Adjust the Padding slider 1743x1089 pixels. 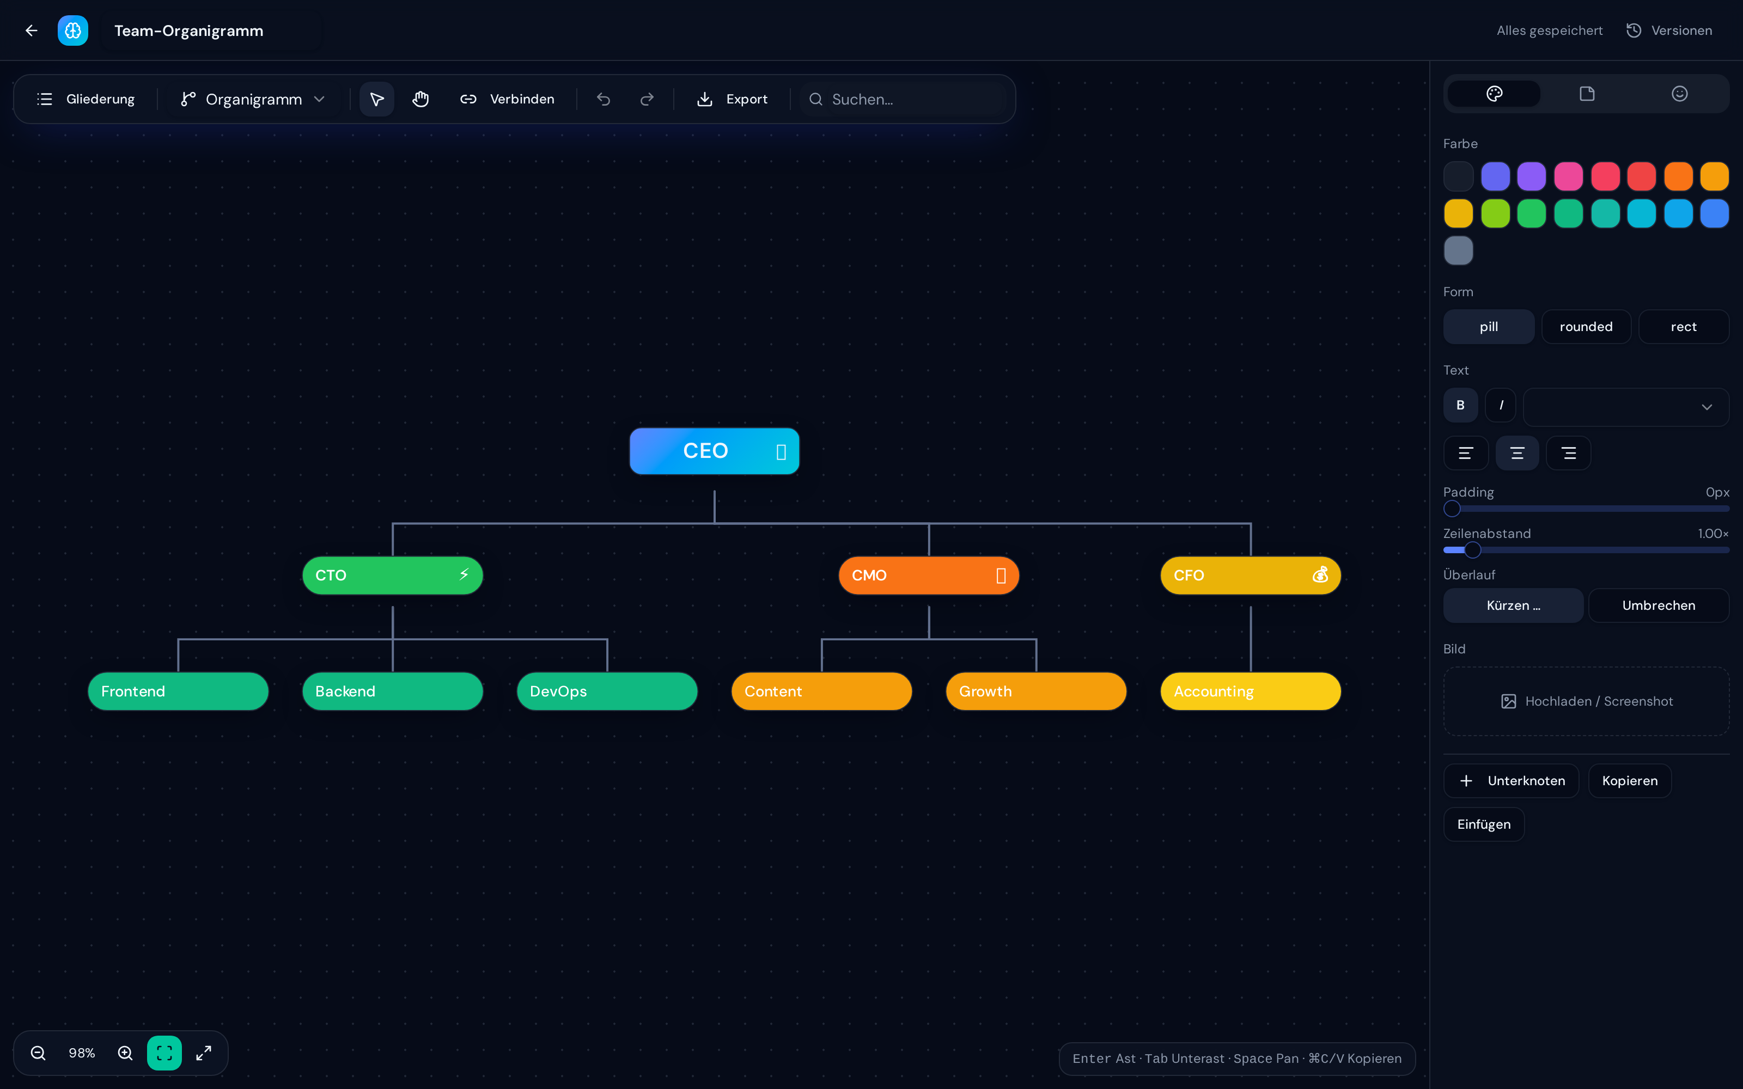1586,509
